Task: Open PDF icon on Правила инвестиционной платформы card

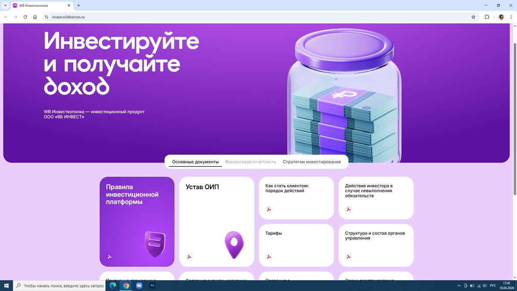Action: coord(109,257)
